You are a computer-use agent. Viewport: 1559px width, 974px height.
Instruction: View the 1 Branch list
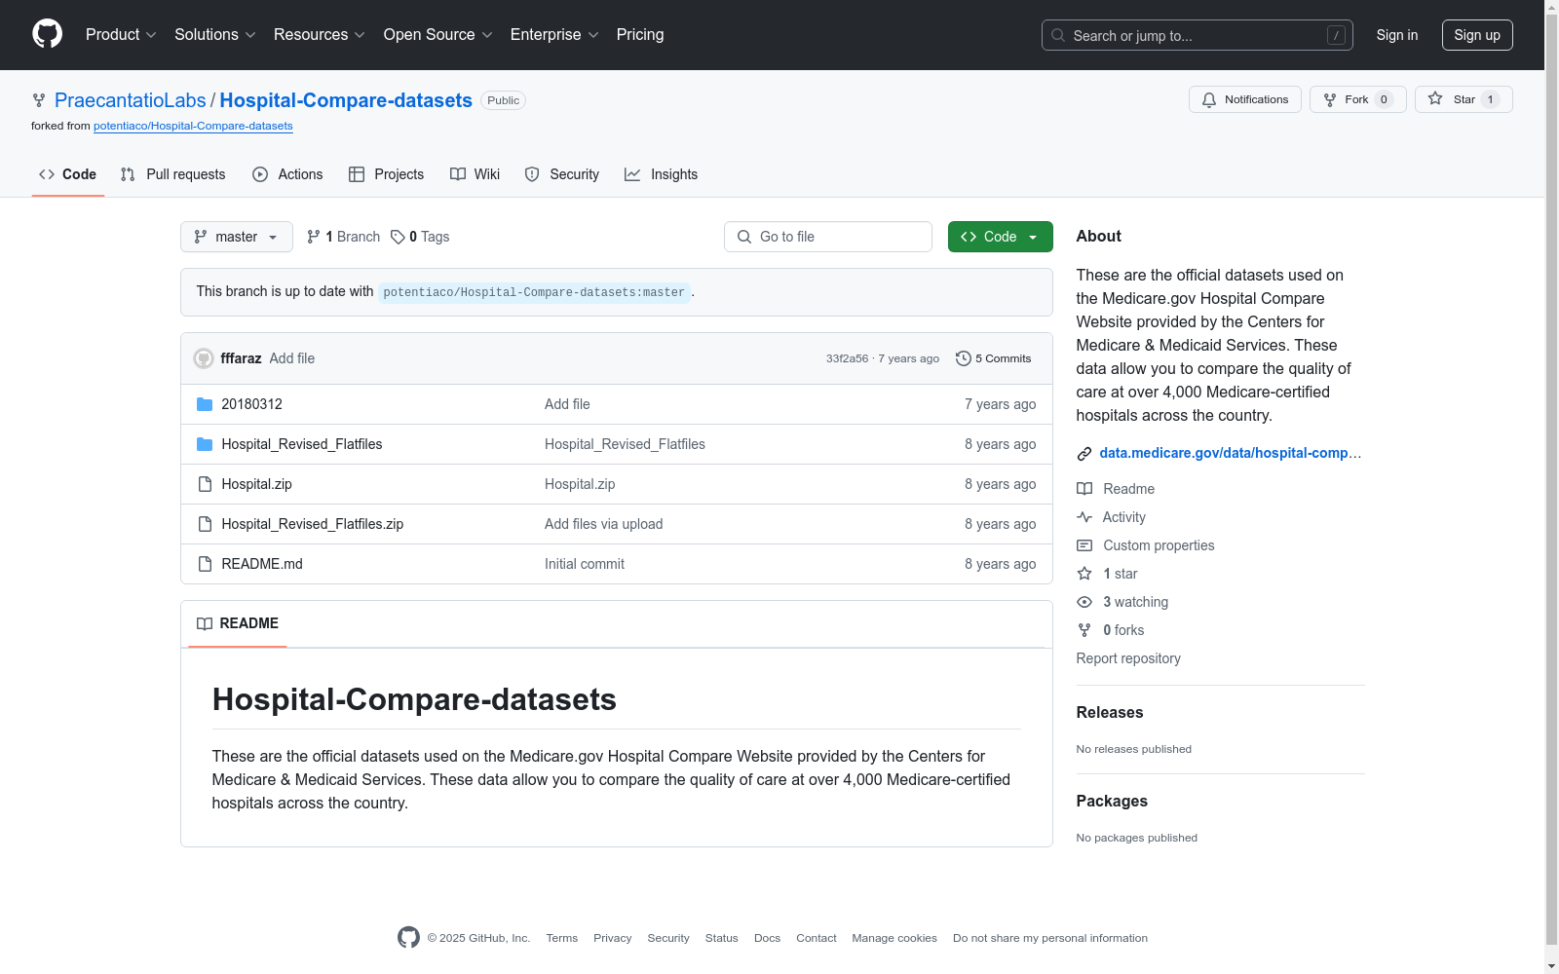point(343,237)
